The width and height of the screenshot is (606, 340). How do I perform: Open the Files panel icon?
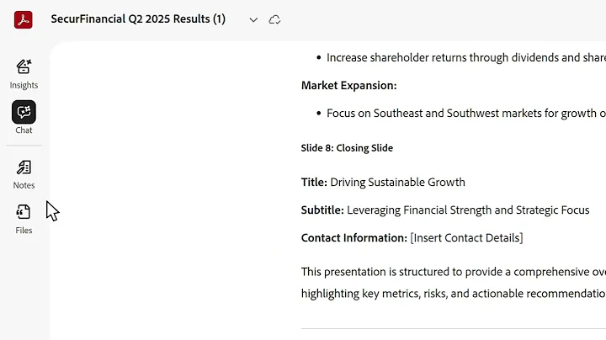[x=24, y=213]
